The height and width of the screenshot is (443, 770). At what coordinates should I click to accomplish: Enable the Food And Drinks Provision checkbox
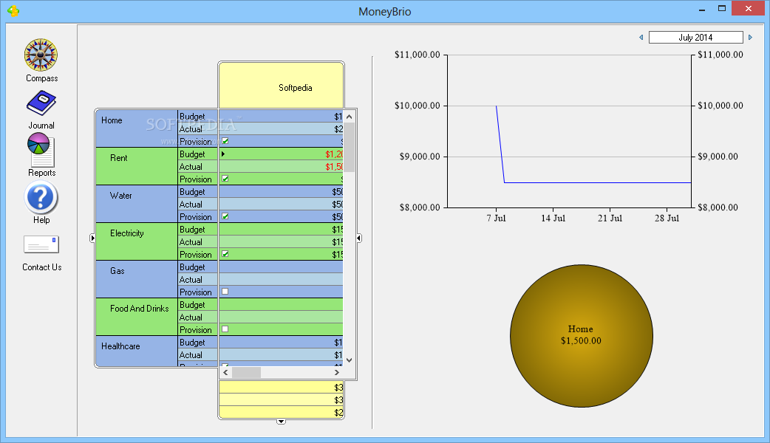[225, 329]
